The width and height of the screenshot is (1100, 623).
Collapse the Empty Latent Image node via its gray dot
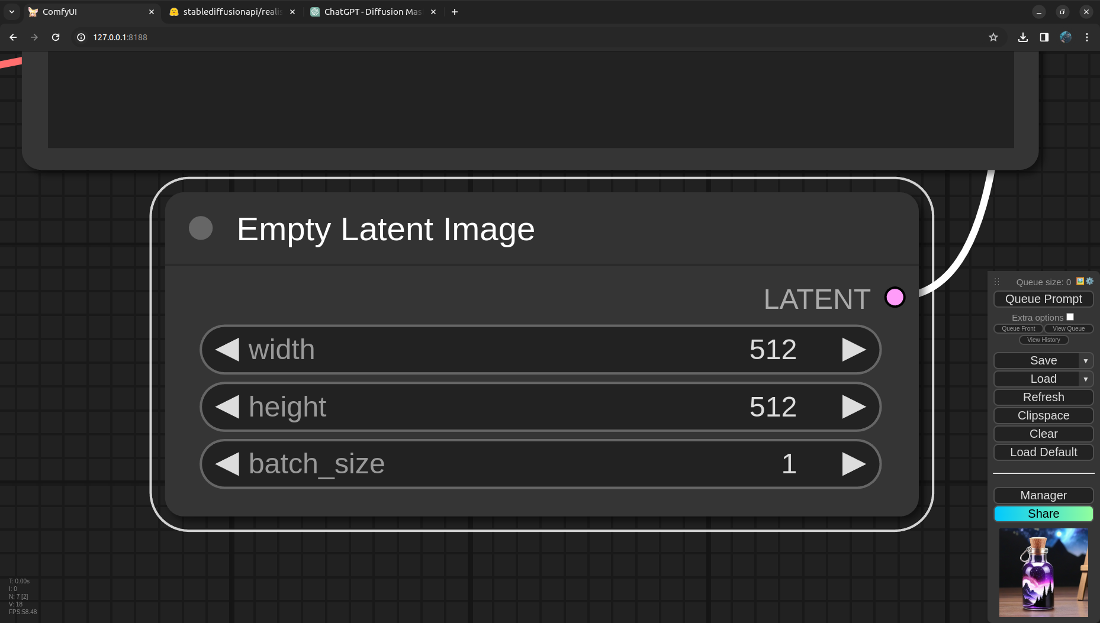201,228
